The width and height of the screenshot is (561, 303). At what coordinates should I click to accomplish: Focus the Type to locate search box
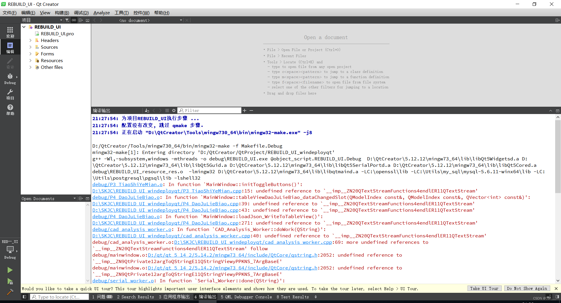(60, 297)
